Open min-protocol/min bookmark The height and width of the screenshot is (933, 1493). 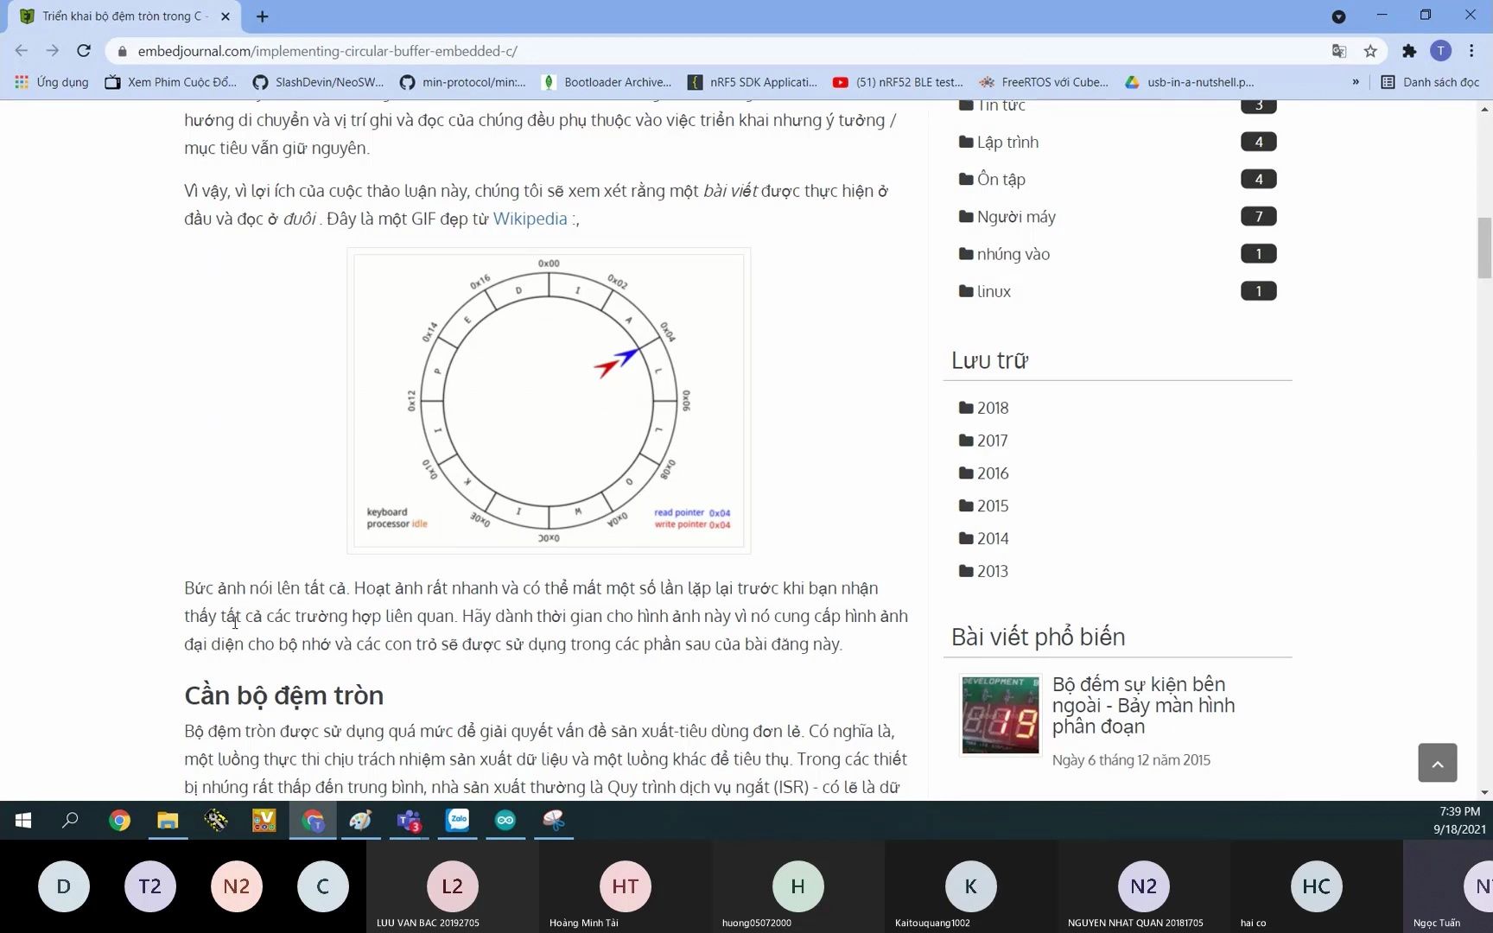[463, 82]
